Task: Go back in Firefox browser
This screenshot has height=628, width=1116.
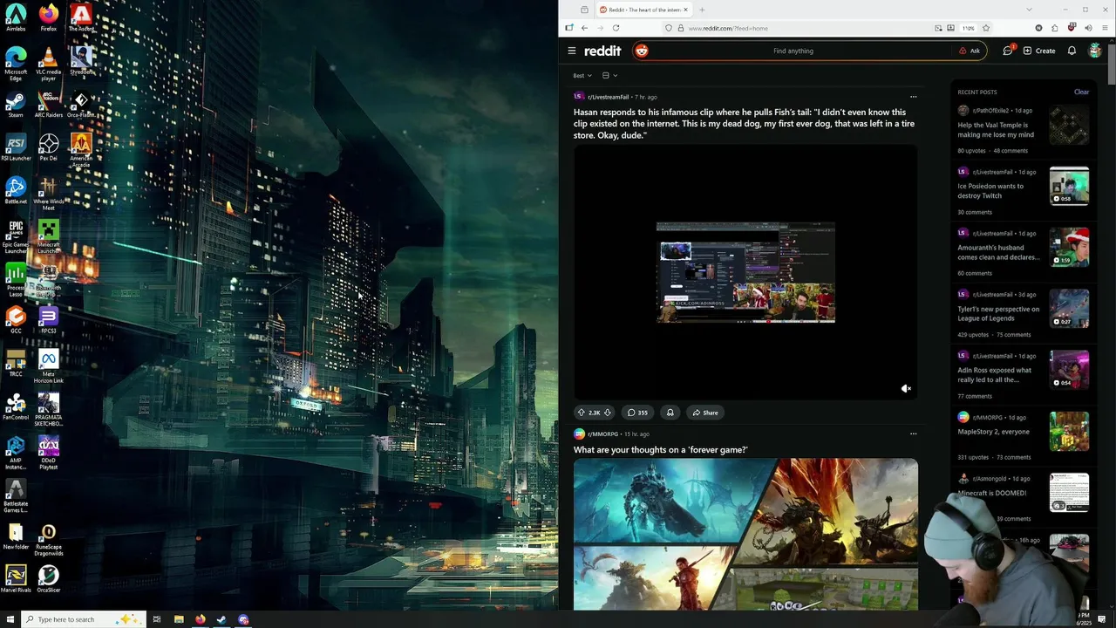Action: click(584, 28)
